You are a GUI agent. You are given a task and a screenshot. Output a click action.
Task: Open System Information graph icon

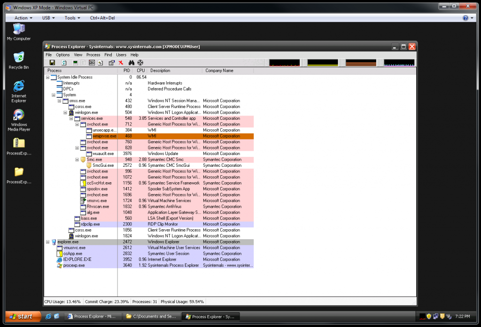pos(75,62)
